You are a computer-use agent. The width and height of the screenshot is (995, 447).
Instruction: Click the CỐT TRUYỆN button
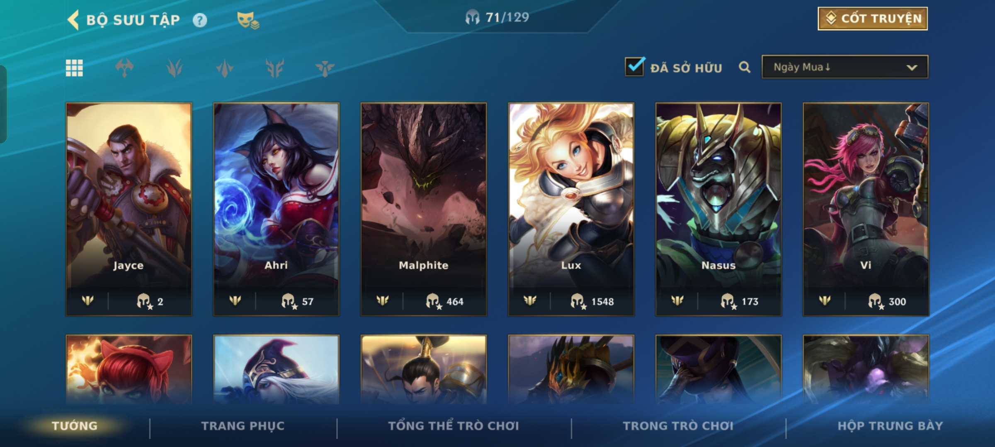(873, 19)
